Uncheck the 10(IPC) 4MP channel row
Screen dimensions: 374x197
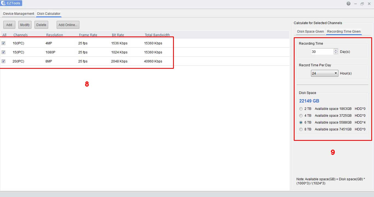click(4, 43)
